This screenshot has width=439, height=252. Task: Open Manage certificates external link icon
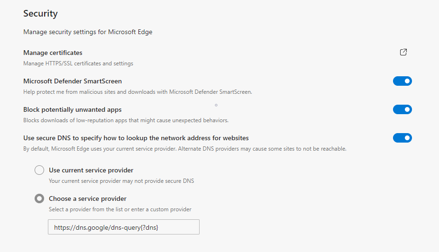(403, 53)
